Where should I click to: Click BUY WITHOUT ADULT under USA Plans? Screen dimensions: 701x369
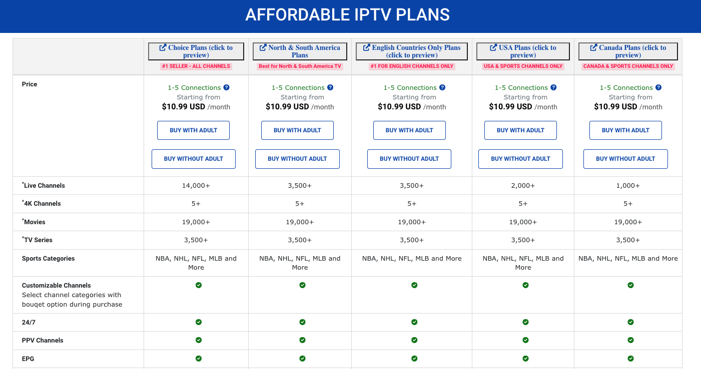coord(520,159)
